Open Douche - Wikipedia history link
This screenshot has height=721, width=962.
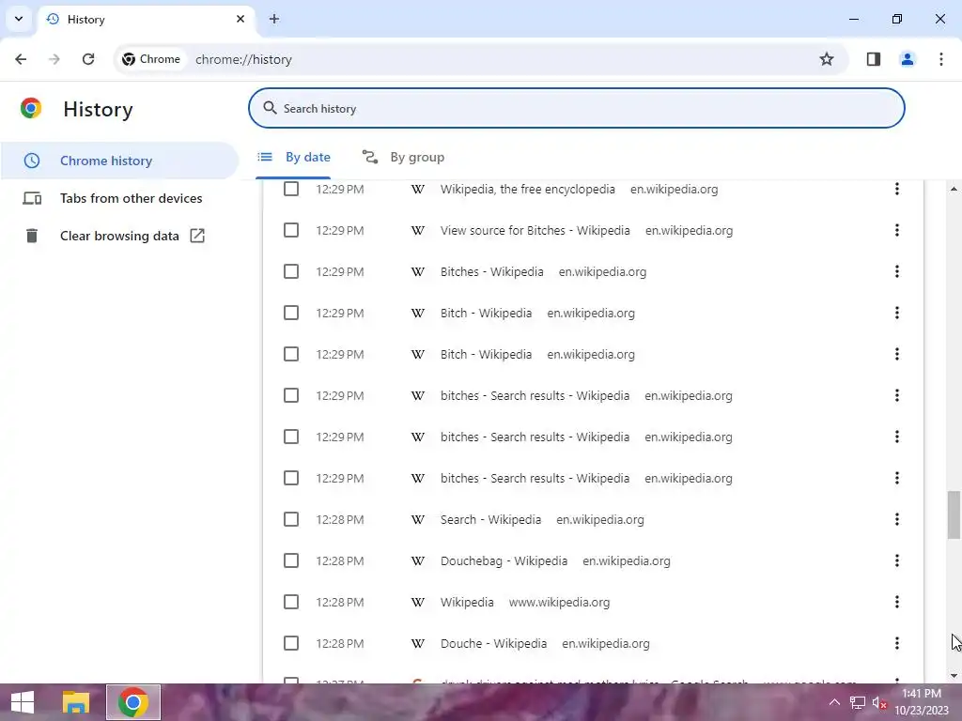pyautogui.click(x=493, y=643)
